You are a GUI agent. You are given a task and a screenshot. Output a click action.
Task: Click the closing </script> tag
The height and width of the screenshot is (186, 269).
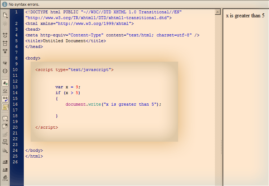(47, 127)
